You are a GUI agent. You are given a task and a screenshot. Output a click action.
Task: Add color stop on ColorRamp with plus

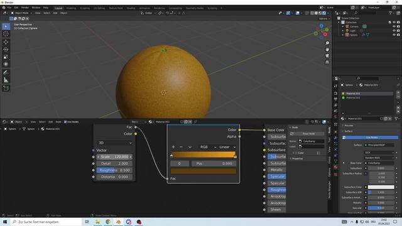click(x=173, y=147)
